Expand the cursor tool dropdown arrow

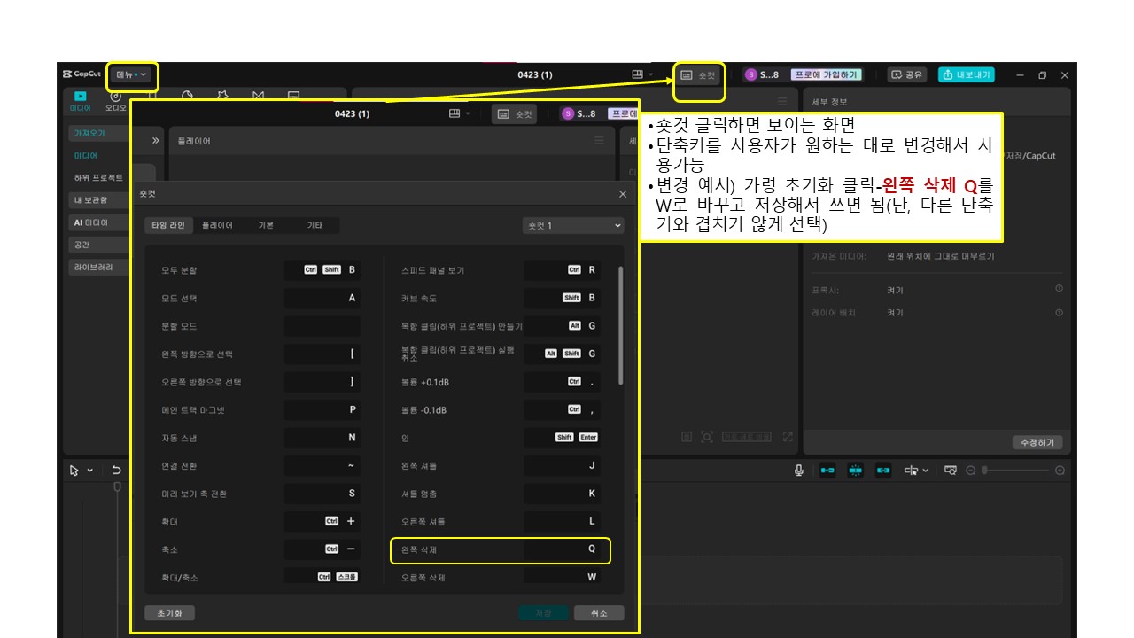pos(90,471)
